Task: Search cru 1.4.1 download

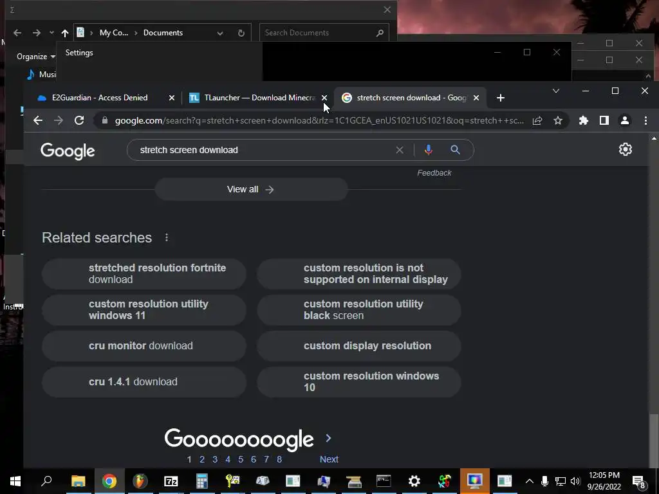Action: [144, 382]
